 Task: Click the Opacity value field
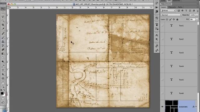pyautogui.click(x=192, y=15)
